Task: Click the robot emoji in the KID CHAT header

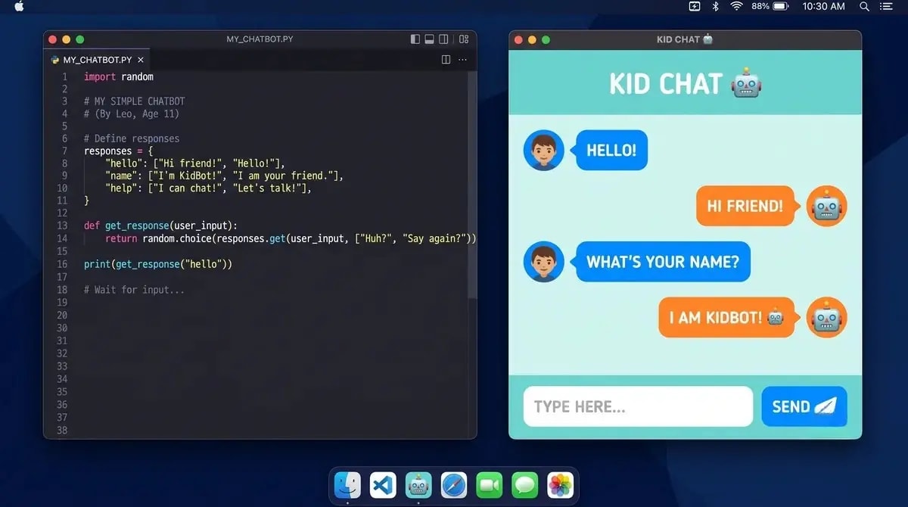Action: (745, 82)
